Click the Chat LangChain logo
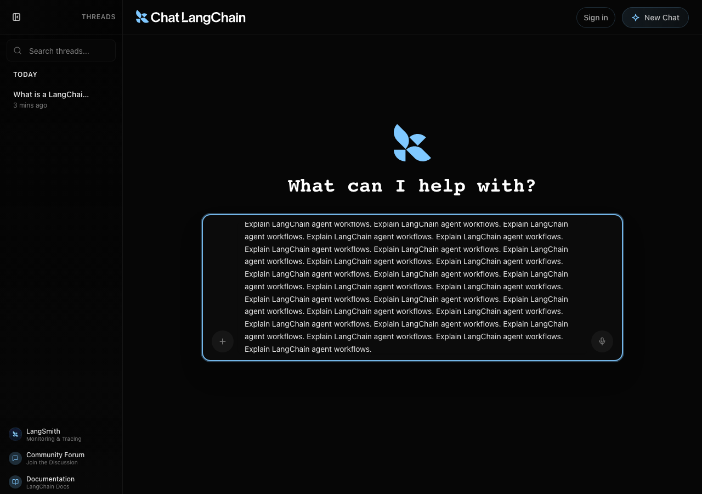702x494 pixels. tap(190, 18)
